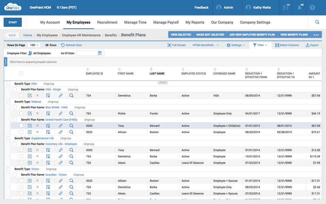The image size is (326, 204).
Task: Toggle the select-all checkbox in the header
Action: [x=21, y=73]
